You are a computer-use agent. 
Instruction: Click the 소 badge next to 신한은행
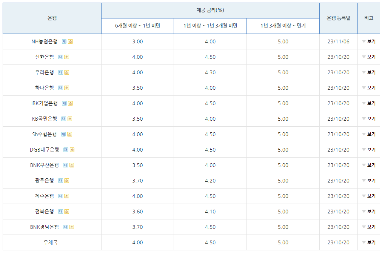pos(67,57)
